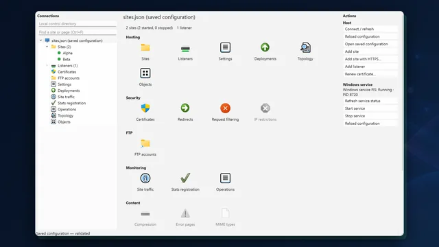Click the Local control directory field
Screen dimensions: 439x247
click(x=78, y=24)
